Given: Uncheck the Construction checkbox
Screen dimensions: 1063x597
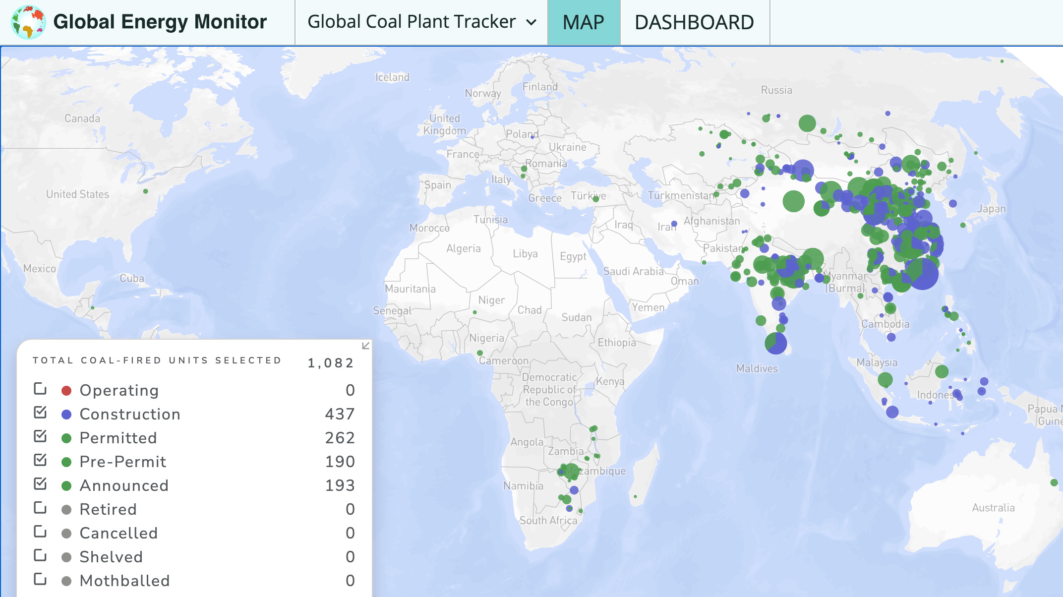Looking at the screenshot, I should pos(40,413).
